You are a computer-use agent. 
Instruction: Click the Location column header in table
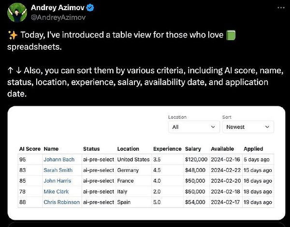point(128,149)
